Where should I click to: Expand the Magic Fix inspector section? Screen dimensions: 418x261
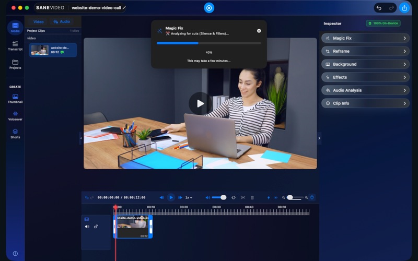tap(365, 38)
